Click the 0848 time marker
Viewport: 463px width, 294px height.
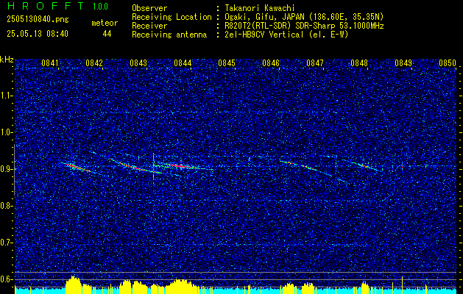point(359,63)
